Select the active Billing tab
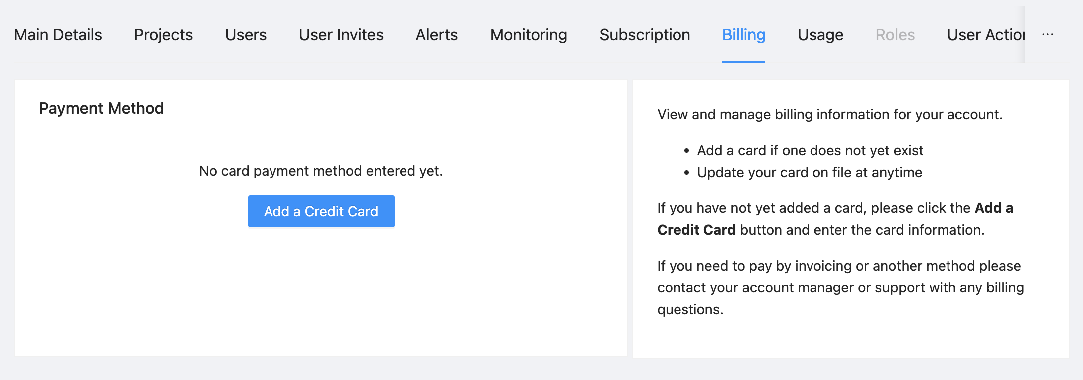 click(x=743, y=34)
